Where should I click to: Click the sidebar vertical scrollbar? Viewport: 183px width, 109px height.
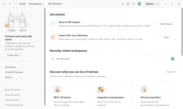coord(45,57)
